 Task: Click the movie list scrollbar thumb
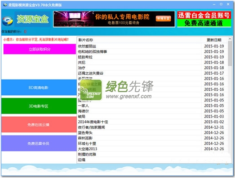230,54
